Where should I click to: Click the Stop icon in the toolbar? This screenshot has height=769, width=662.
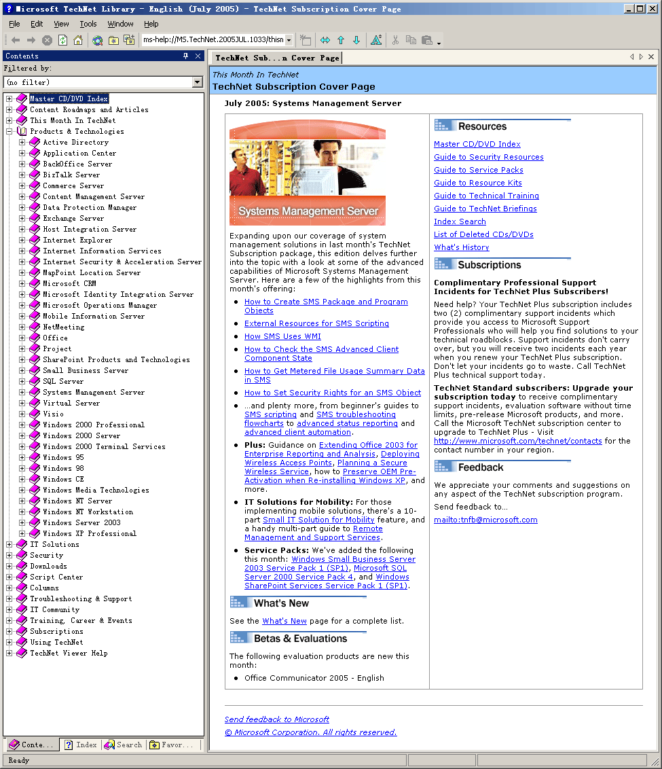(47, 40)
